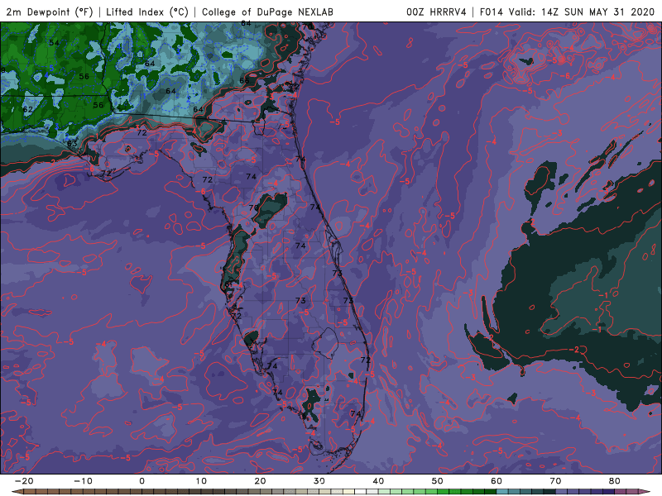
Task: Click the "54" dewpoint value on the map
Action: [x=54, y=43]
